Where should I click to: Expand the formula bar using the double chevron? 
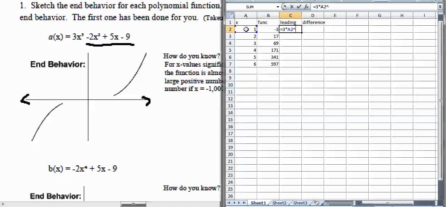(440, 7)
